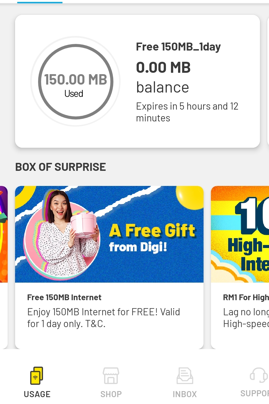
Task: Select the USAGE tab label
Action: point(37,394)
